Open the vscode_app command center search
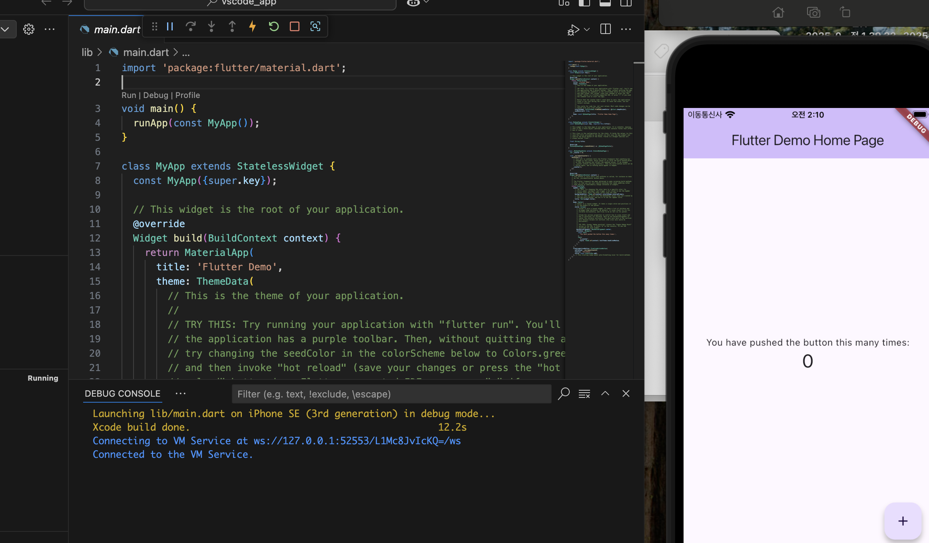Image resolution: width=929 pixels, height=543 pixels. [240, 3]
